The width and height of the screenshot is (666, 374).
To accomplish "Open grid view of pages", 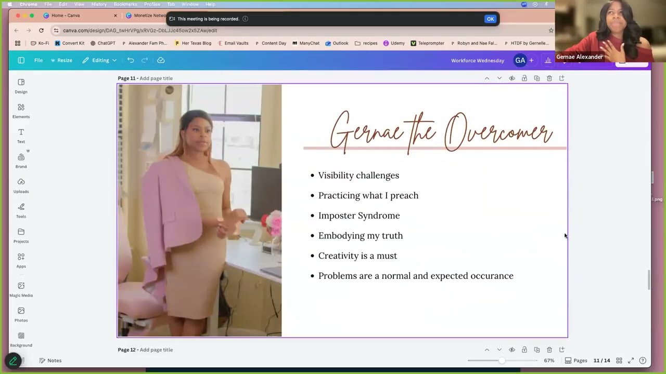I will pyautogui.click(x=619, y=360).
